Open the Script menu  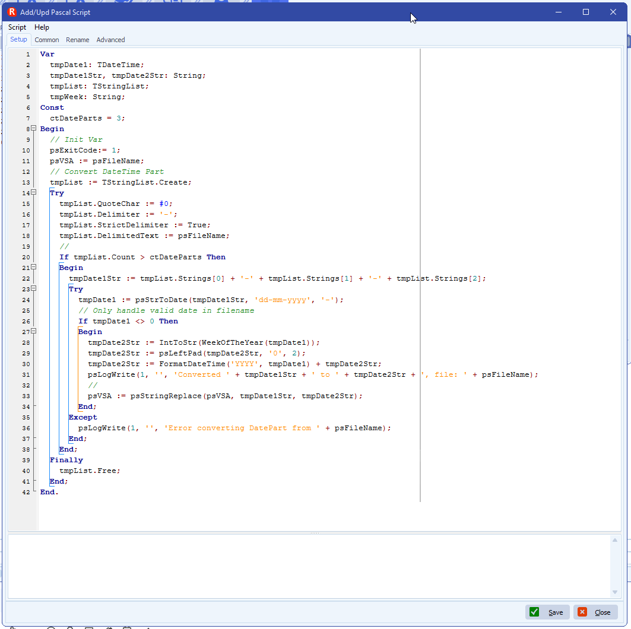tap(17, 27)
